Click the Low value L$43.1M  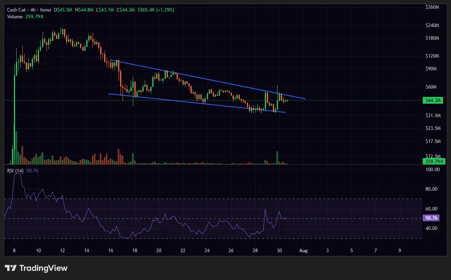click(105, 10)
